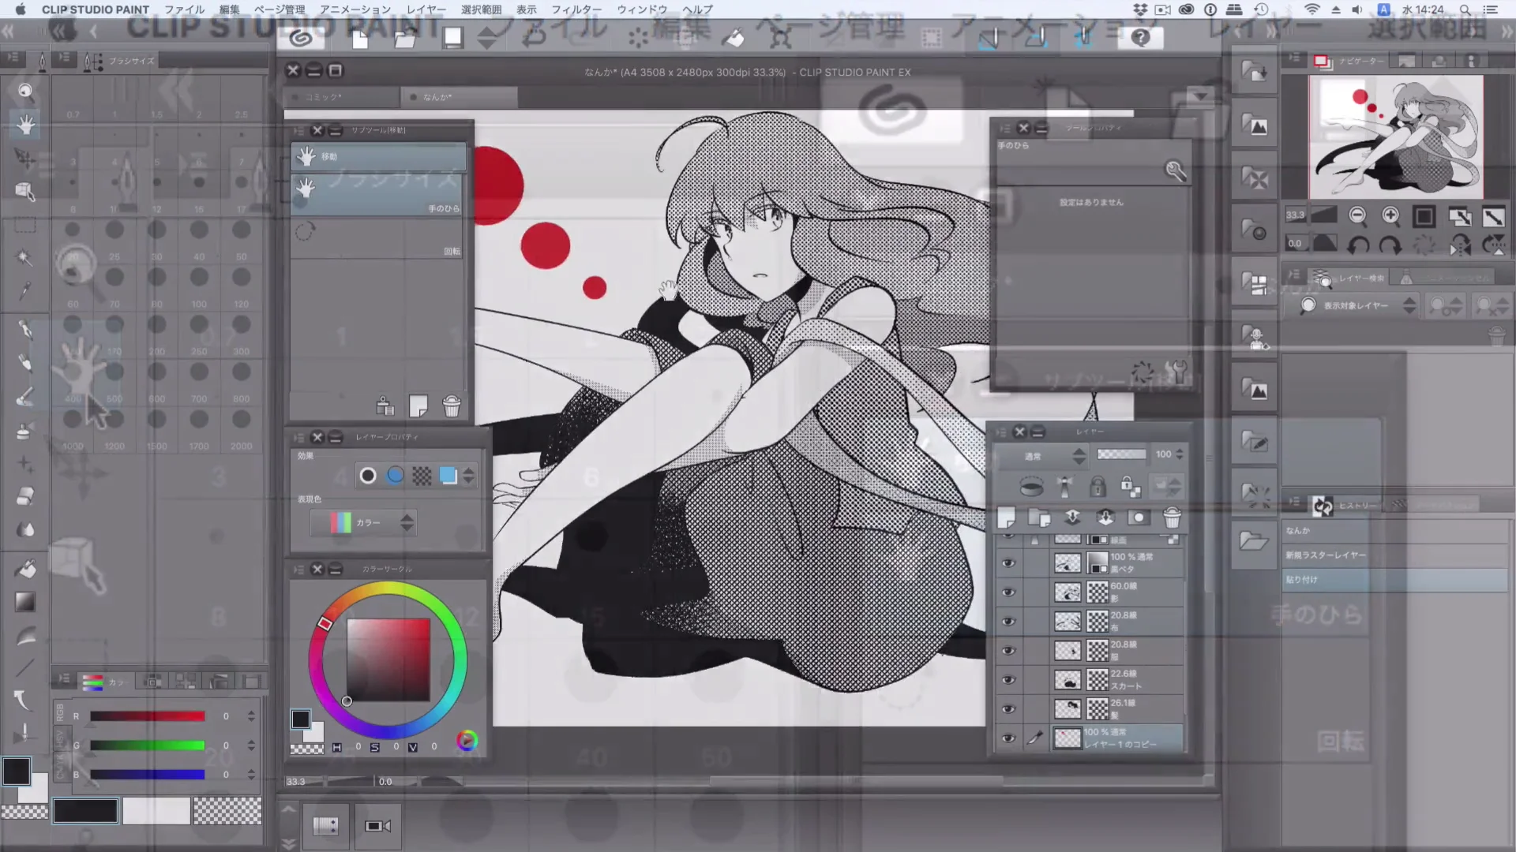Flip canvas horizontally in Navigator
The height and width of the screenshot is (852, 1516).
[1460, 245]
